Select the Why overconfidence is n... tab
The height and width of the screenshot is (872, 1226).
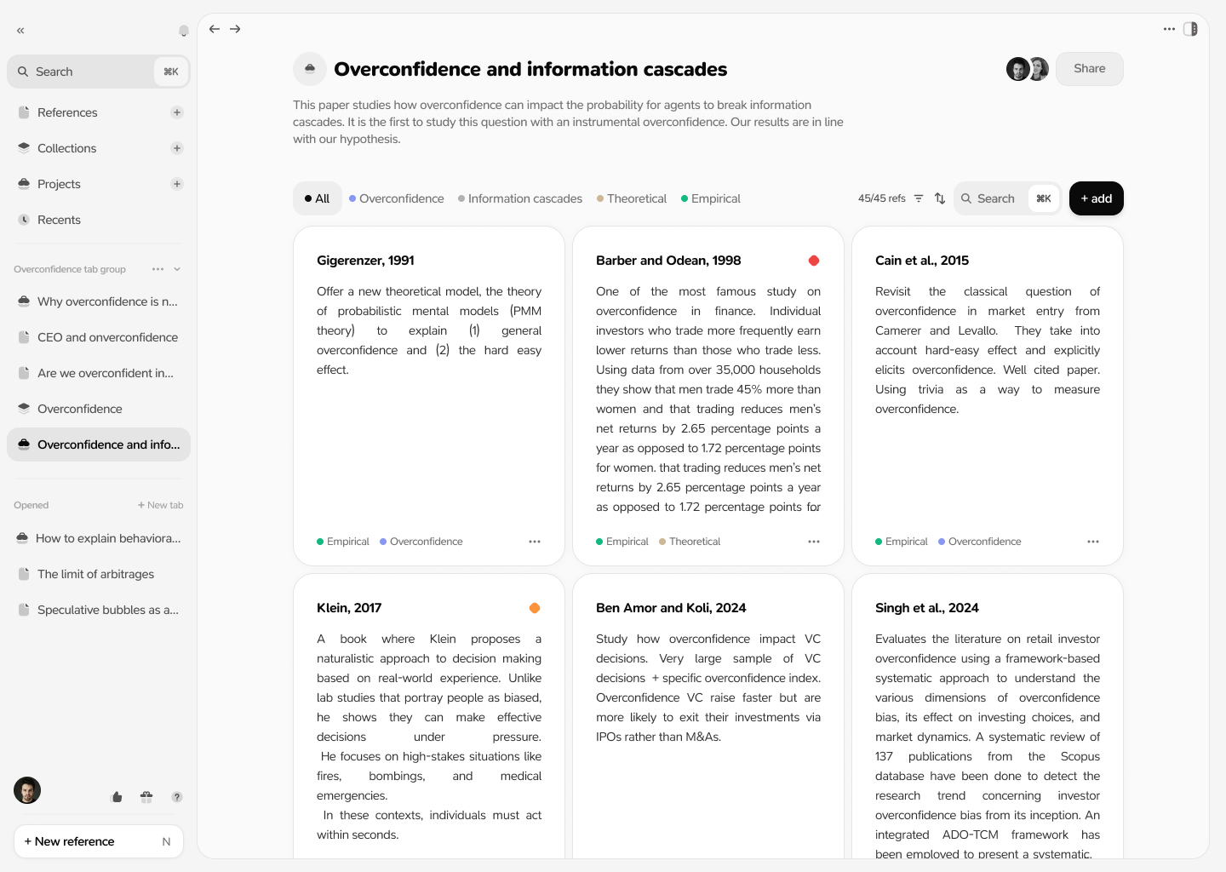point(106,301)
